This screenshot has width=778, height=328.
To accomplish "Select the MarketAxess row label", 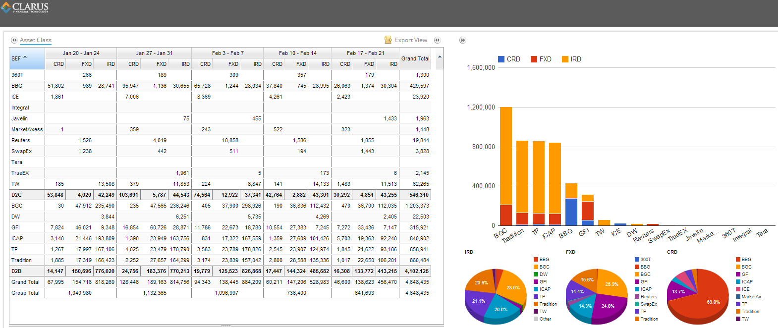I will (27, 129).
